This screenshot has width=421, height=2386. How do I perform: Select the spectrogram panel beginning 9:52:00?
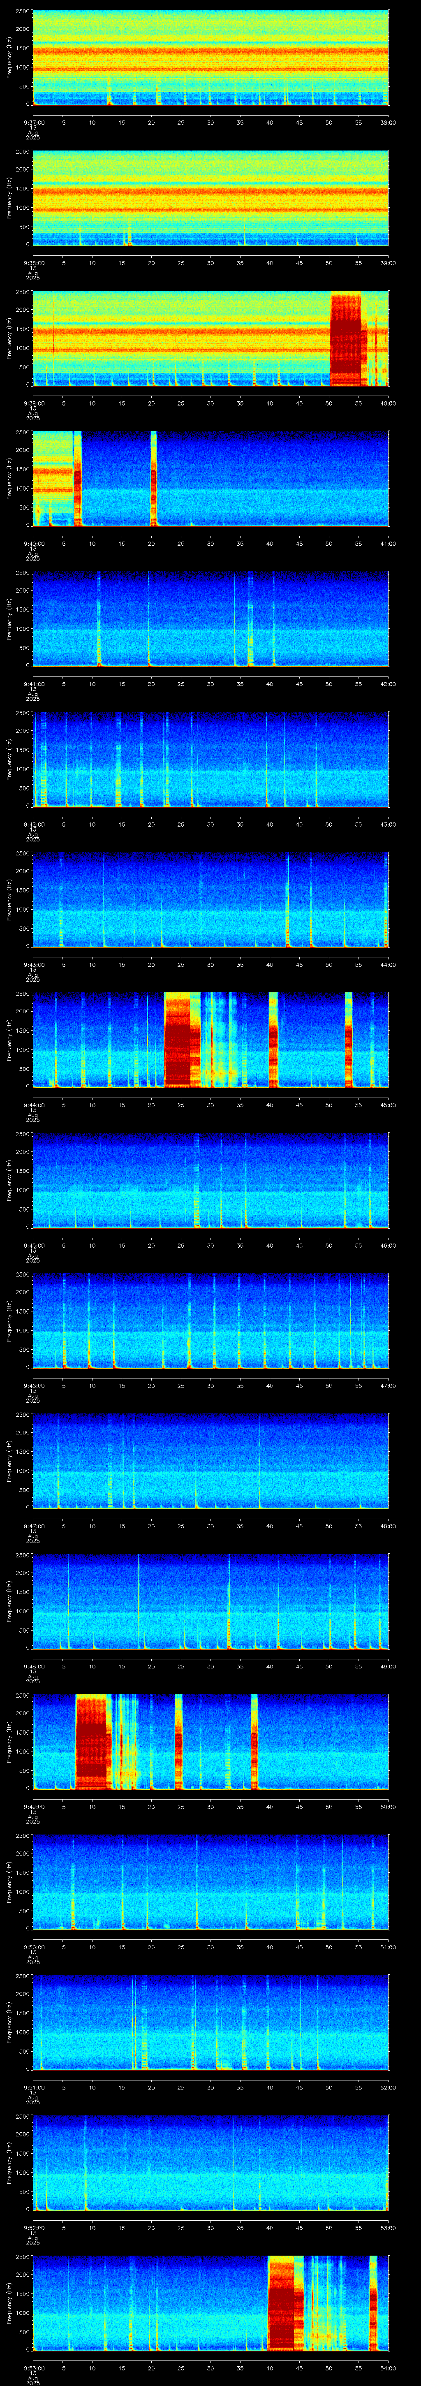coord(211,2162)
